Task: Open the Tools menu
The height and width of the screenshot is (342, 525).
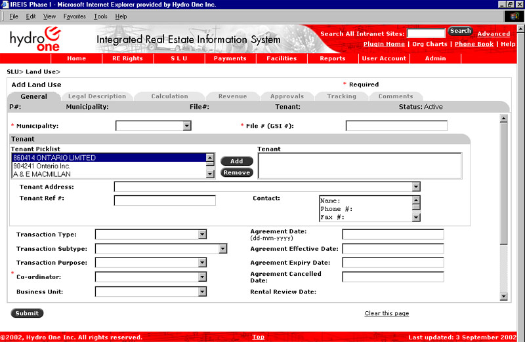Action: point(100,16)
